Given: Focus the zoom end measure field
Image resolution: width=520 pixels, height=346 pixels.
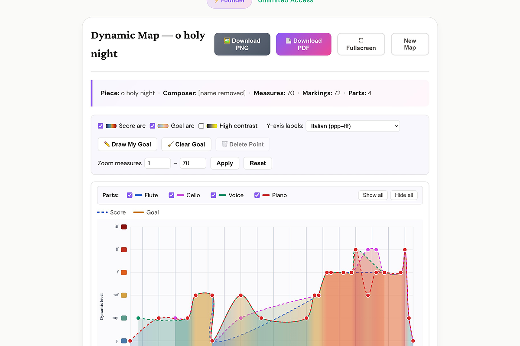Looking at the screenshot, I should tap(193, 163).
